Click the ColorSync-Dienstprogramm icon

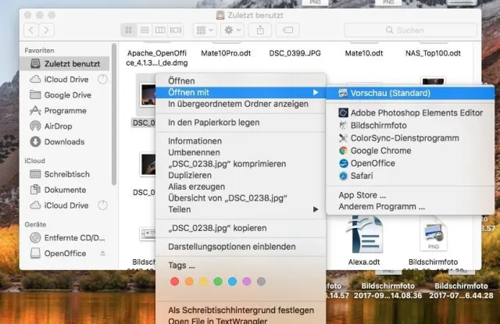coord(343,138)
